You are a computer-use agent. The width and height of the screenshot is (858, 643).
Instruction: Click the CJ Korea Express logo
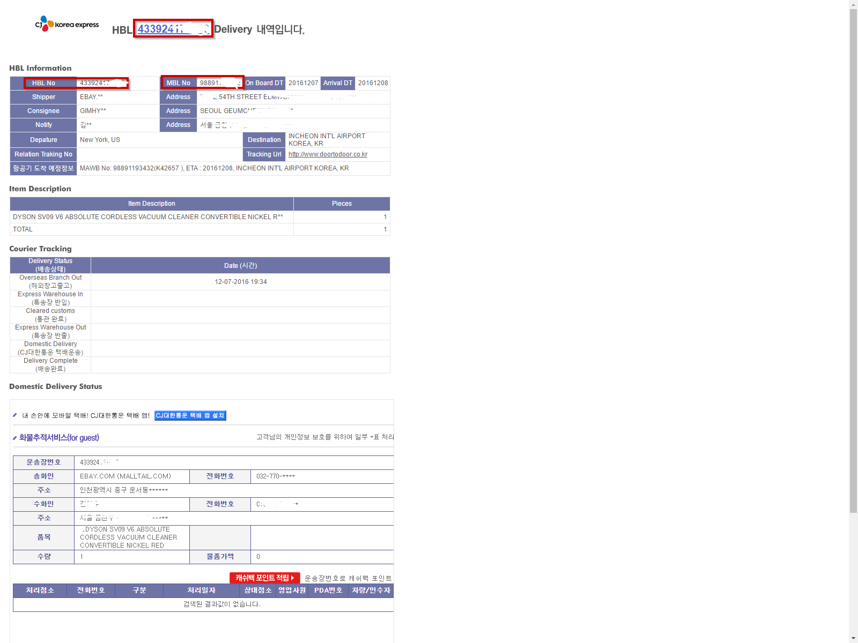pos(67,24)
